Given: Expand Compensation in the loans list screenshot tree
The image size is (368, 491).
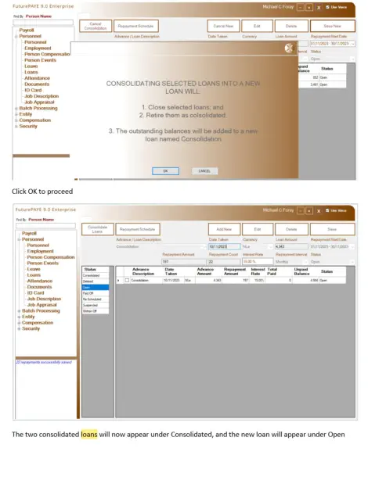Looking at the screenshot, I should [x=19, y=323].
